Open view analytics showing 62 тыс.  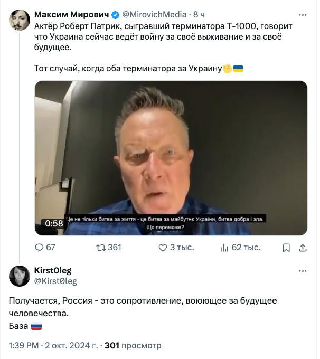point(224,247)
